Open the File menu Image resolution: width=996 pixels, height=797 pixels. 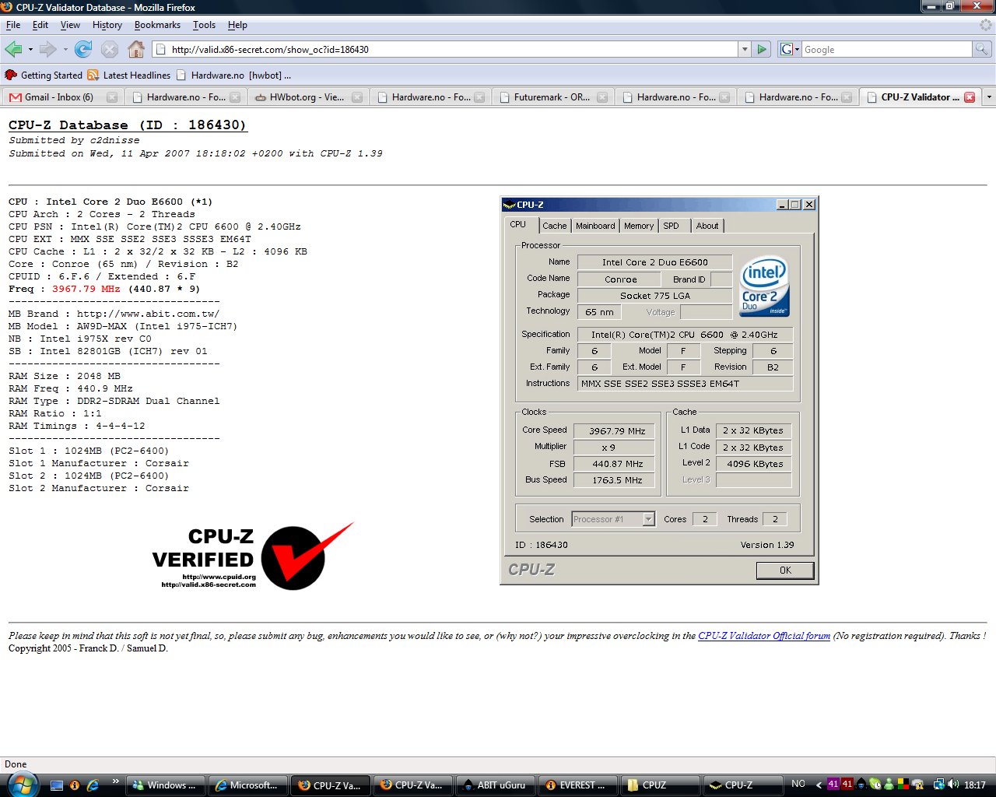click(x=13, y=25)
